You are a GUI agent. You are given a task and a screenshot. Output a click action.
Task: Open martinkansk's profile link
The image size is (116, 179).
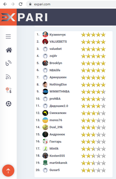pos(58,163)
